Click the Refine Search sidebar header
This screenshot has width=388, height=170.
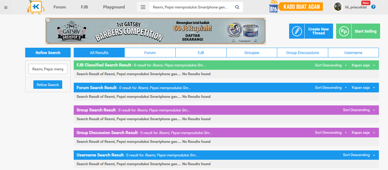click(48, 53)
